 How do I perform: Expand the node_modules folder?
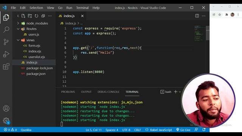click(34, 23)
